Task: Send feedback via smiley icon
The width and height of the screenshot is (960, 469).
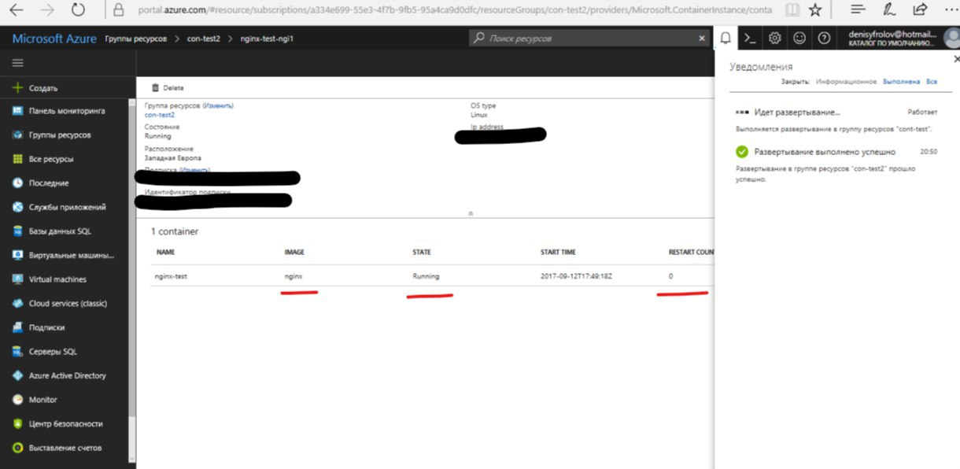Action: [799, 38]
